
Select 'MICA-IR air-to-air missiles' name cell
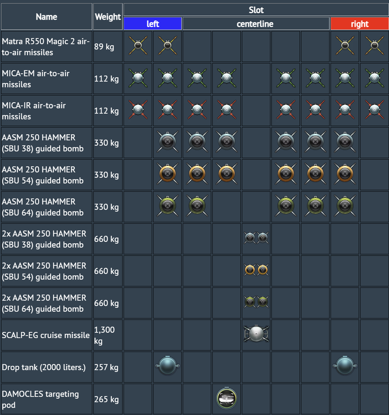[x=47, y=111]
